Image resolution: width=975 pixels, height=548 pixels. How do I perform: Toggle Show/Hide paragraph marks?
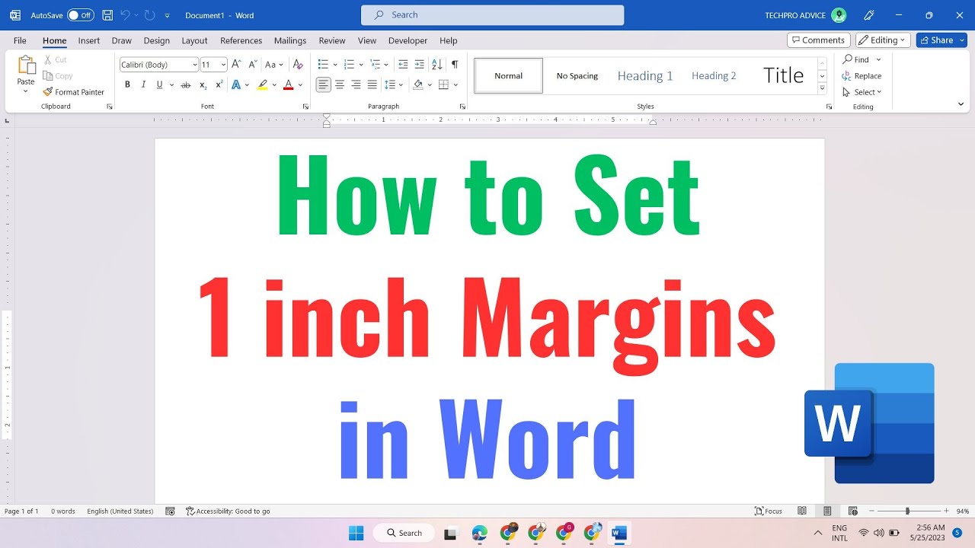point(455,65)
